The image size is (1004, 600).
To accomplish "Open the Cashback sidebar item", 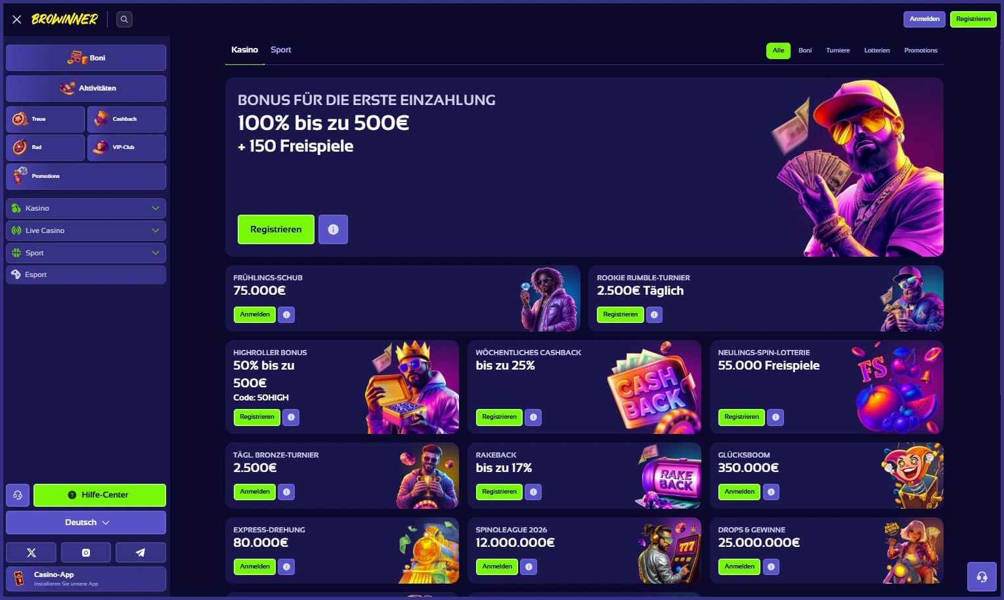I will point(127,119).
